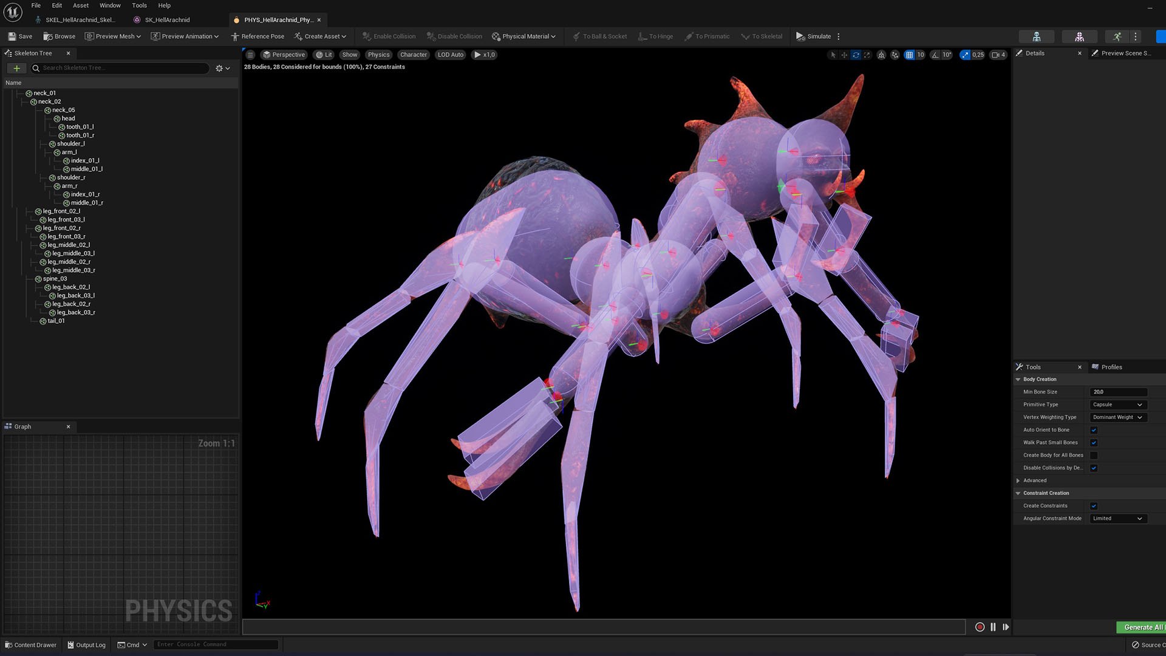This screenshot has width=1166, height=656.
Task: Click Disable Collision tool
Action: tap(454, 36)
